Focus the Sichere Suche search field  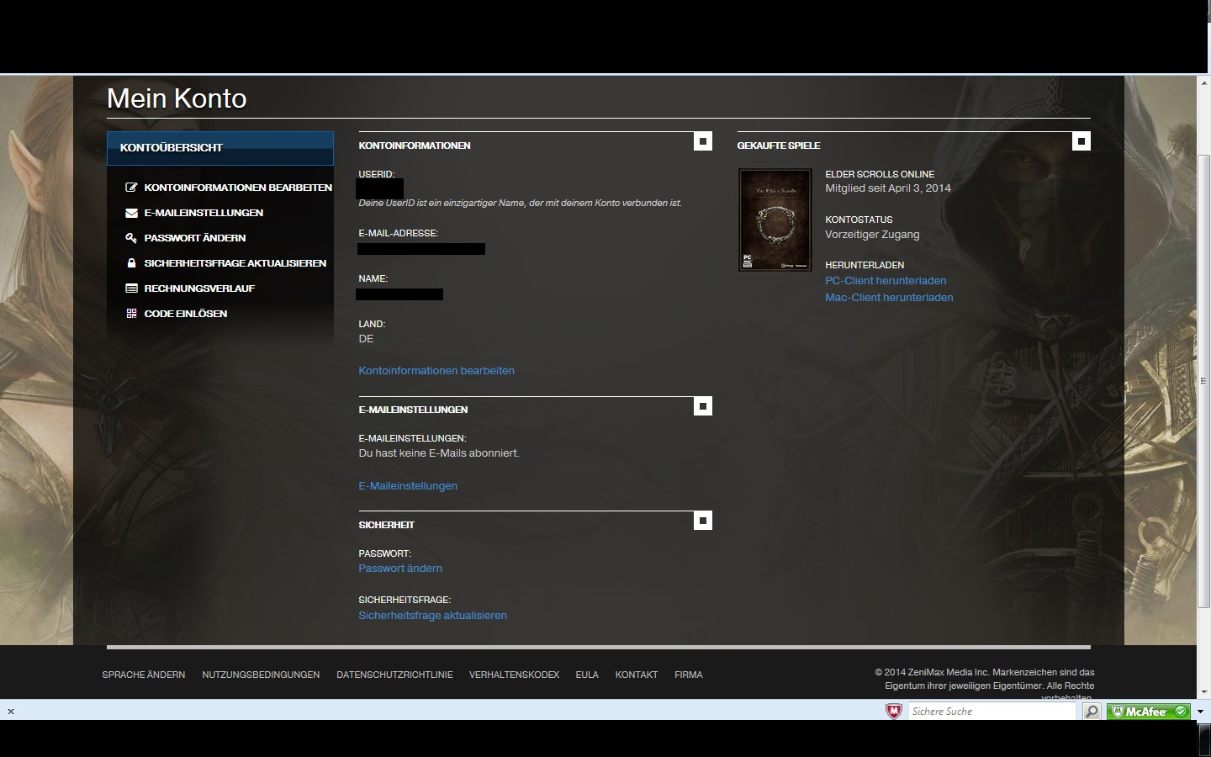[992, 712]
